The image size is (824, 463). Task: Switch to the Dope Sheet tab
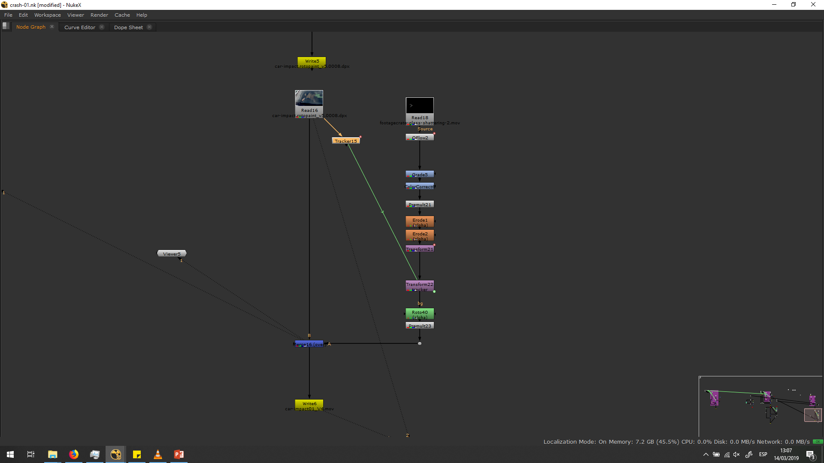[128, 27]
